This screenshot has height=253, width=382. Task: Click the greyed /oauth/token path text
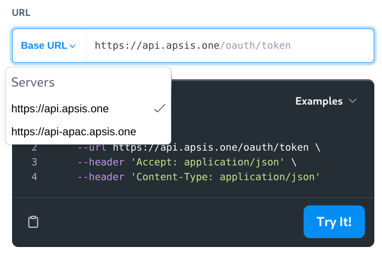click(255, 45)
